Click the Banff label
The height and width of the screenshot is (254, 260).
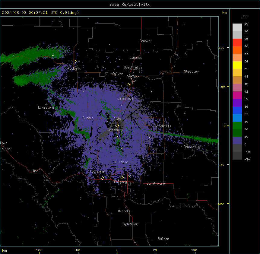point(37,171)
